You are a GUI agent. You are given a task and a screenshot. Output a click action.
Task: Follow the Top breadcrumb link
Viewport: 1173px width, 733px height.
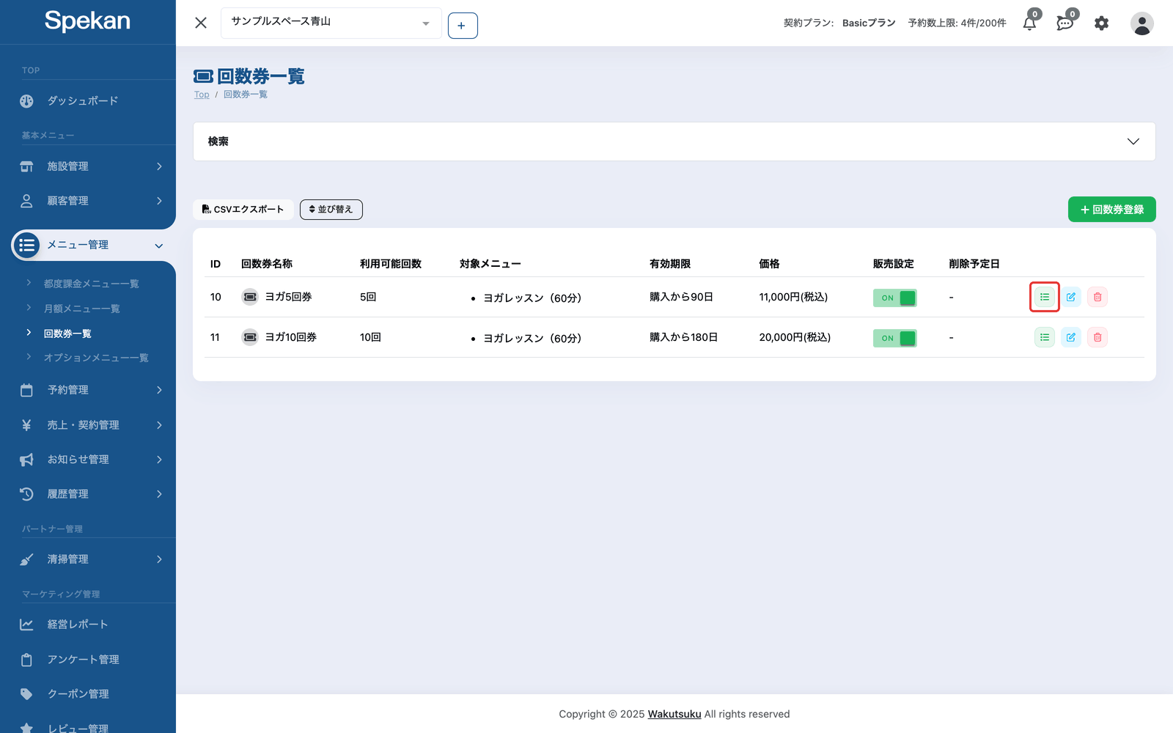click(202, 95)
